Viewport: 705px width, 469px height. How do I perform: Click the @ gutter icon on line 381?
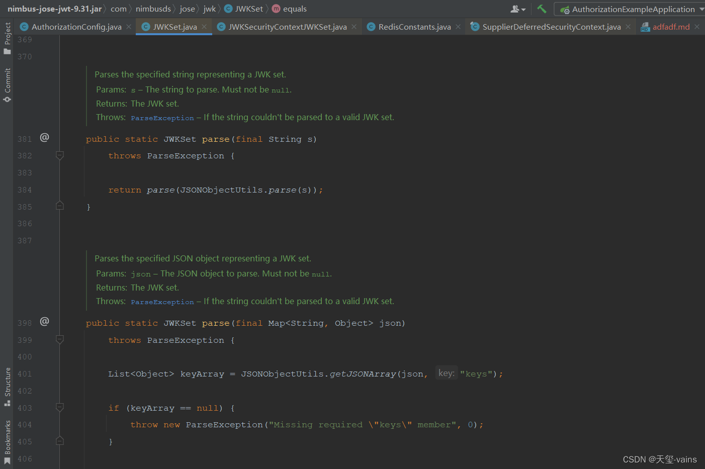(x=45, y=137)
